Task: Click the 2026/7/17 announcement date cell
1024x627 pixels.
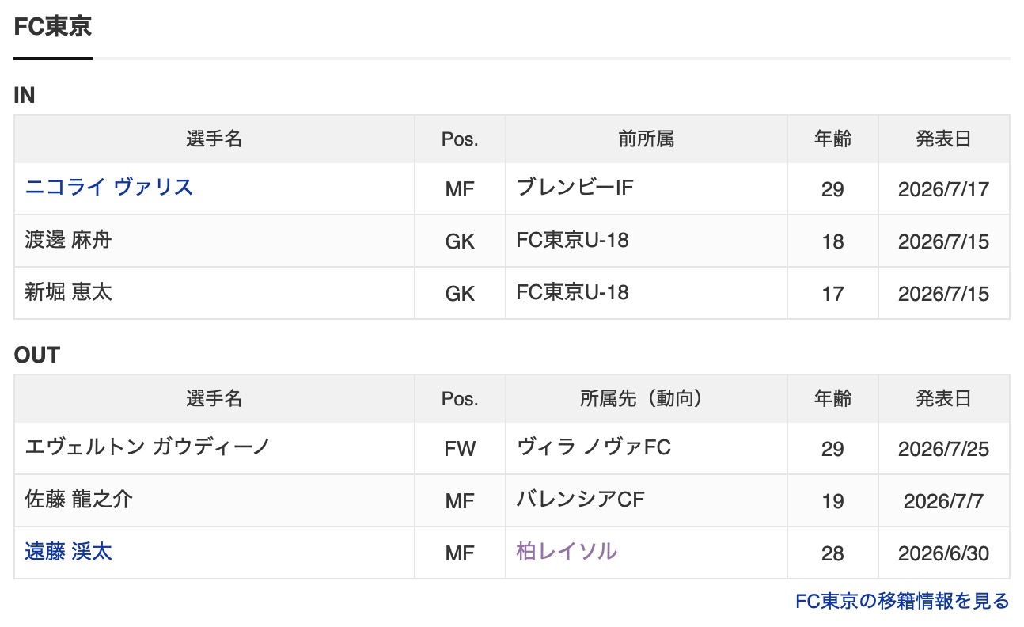Action: point(943,188)
